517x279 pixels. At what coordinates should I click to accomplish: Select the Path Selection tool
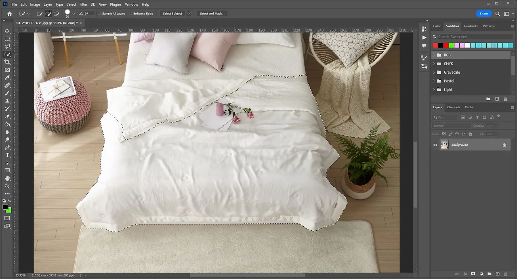[7, 163]
